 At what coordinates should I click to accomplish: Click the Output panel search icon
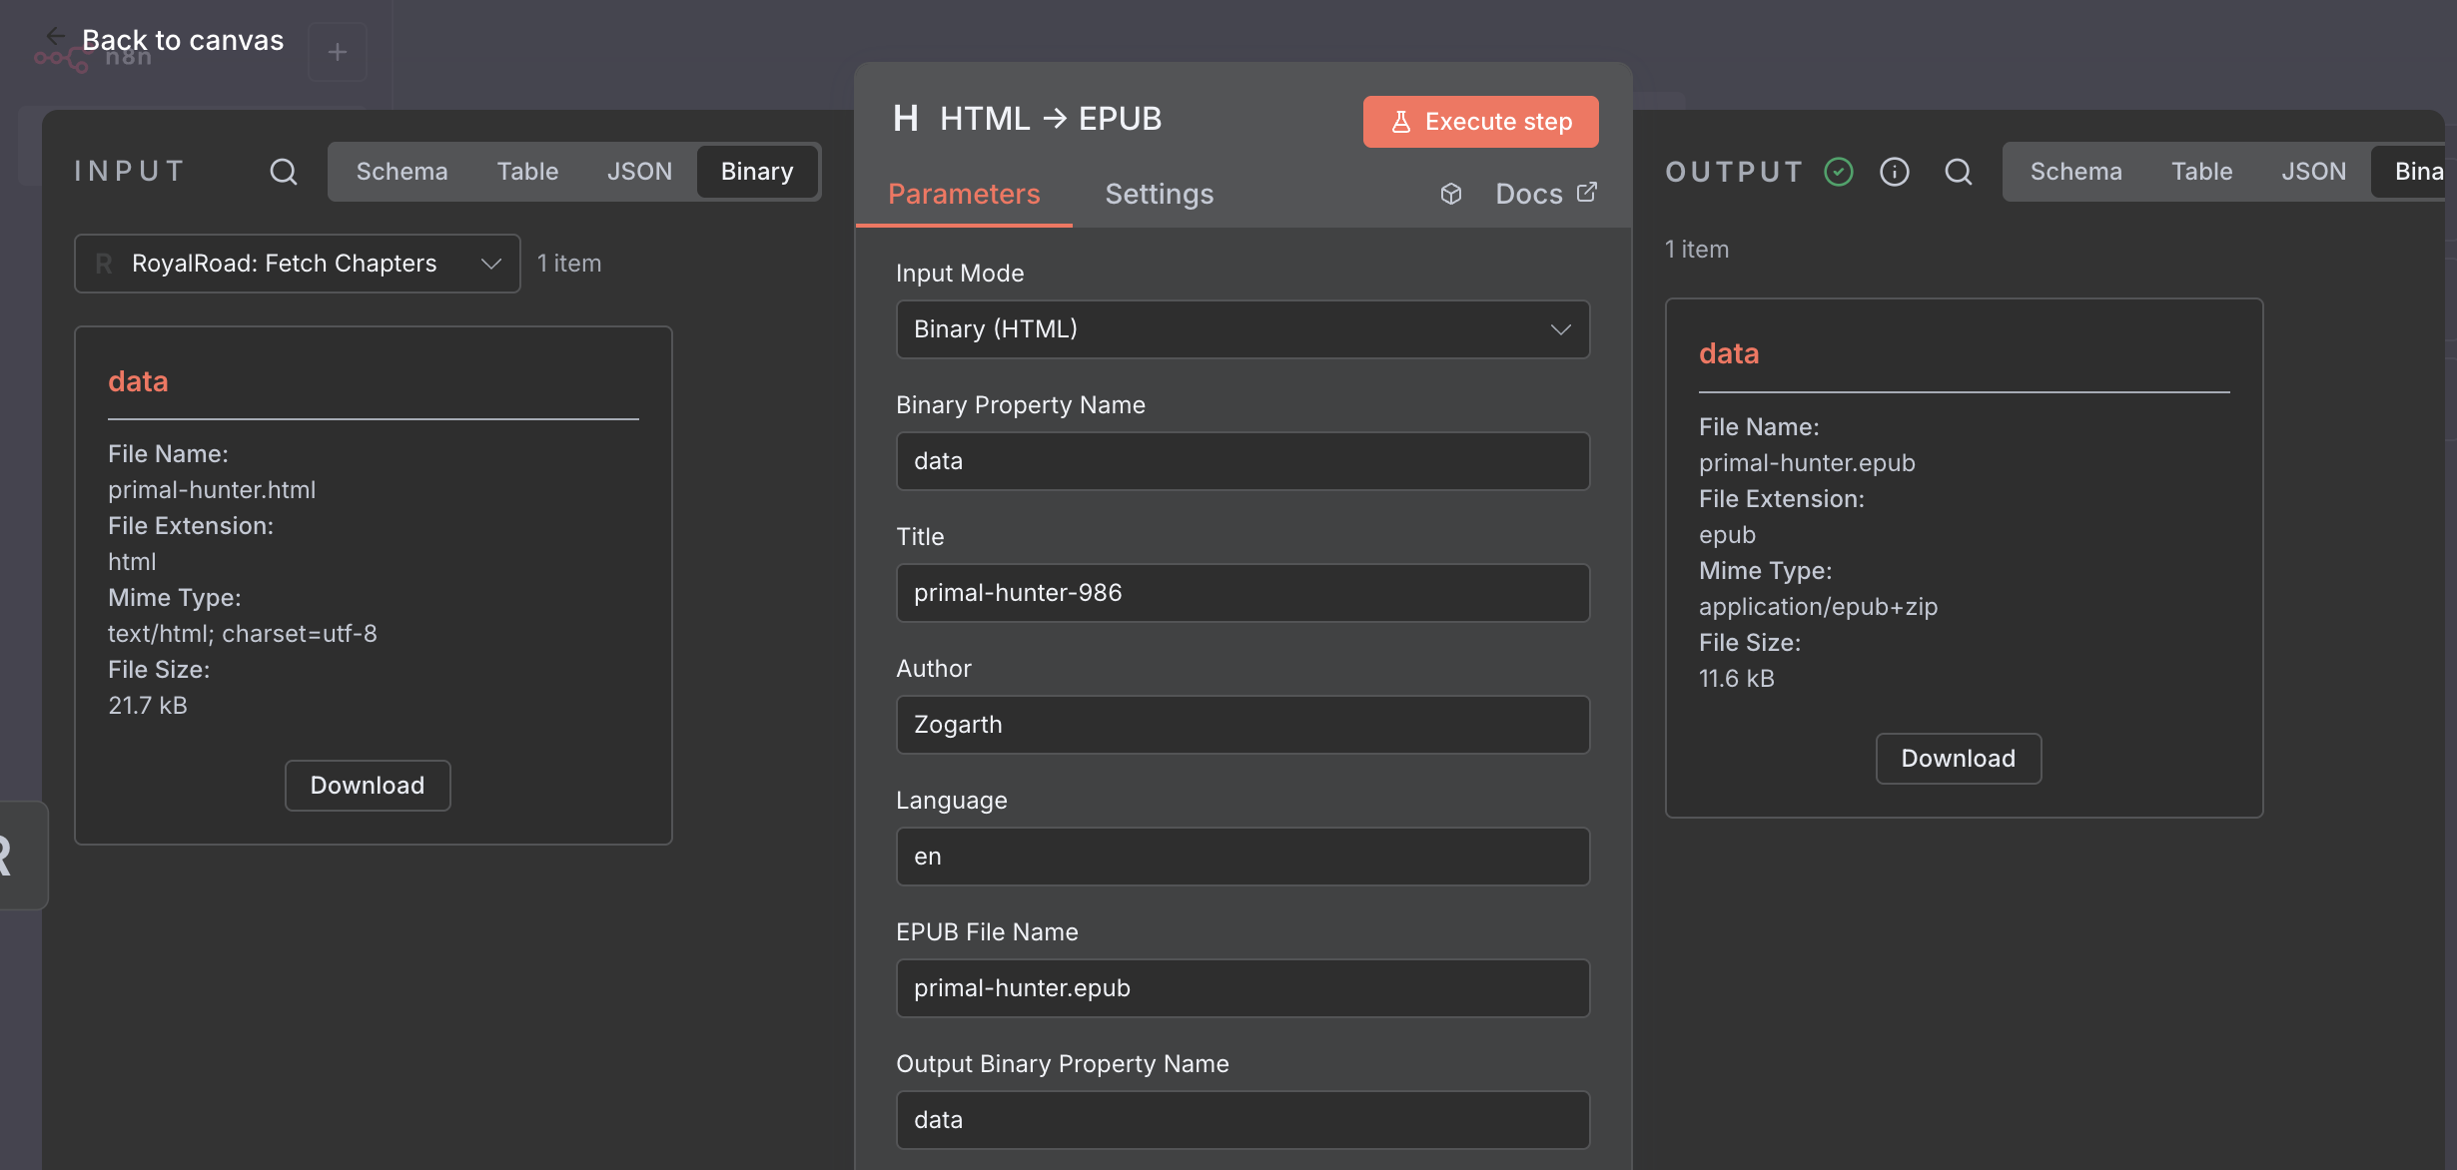[1959, 172]
